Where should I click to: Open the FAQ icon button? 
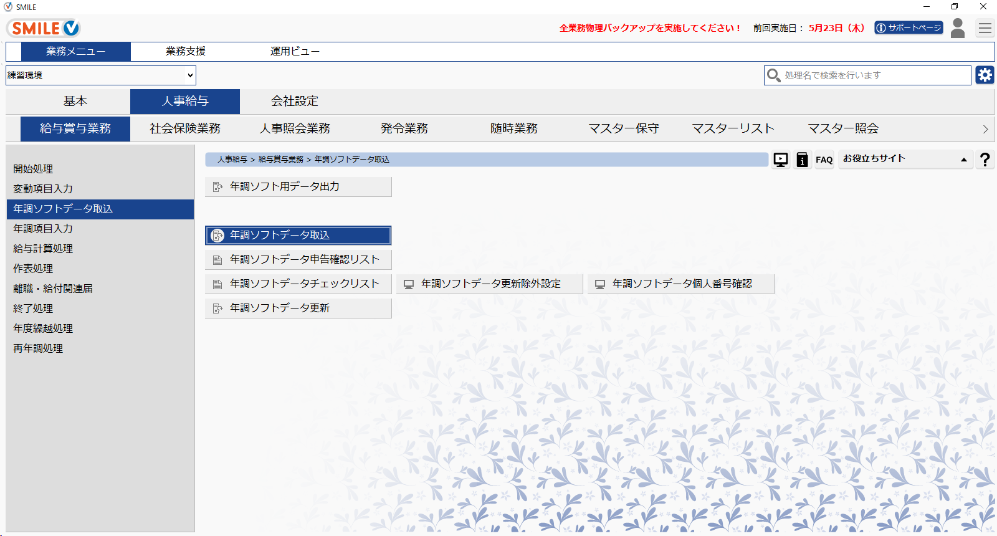(824, 160)
